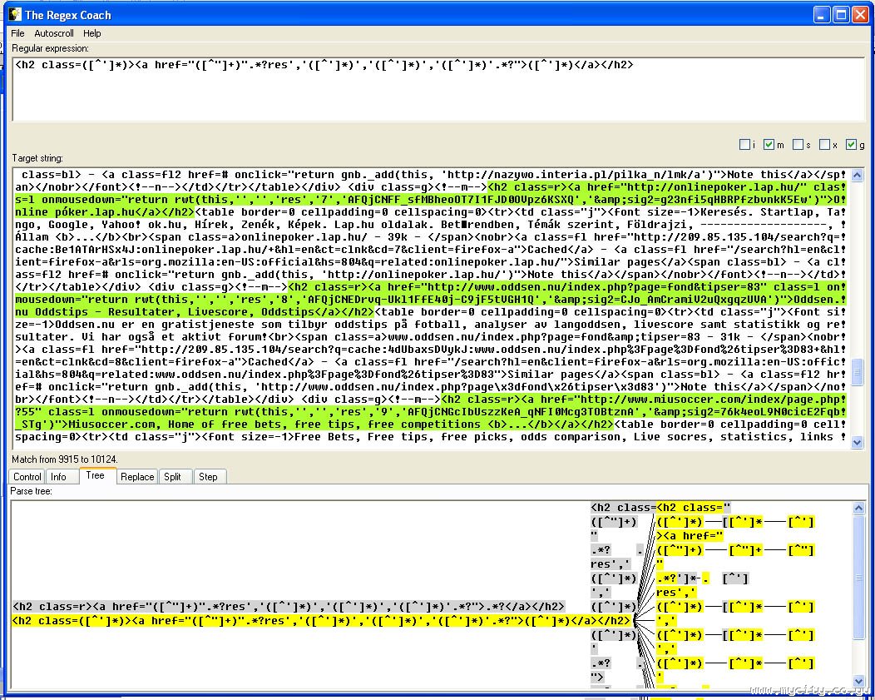Enable the case-insensitive 'i' checkbox
The width and height of the screenshot is (875, 700).
coord(744,145)
